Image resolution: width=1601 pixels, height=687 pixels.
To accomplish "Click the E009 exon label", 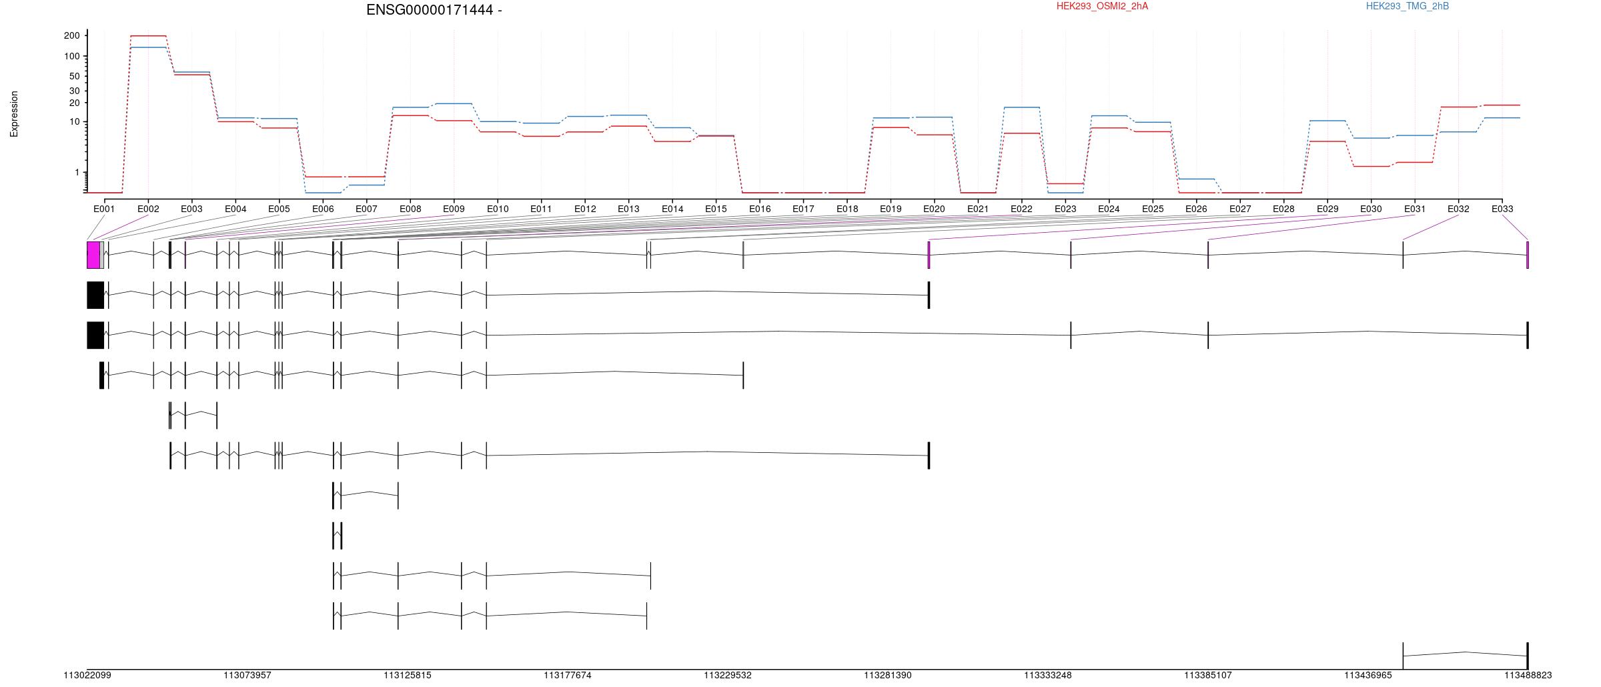I will 454,209.
